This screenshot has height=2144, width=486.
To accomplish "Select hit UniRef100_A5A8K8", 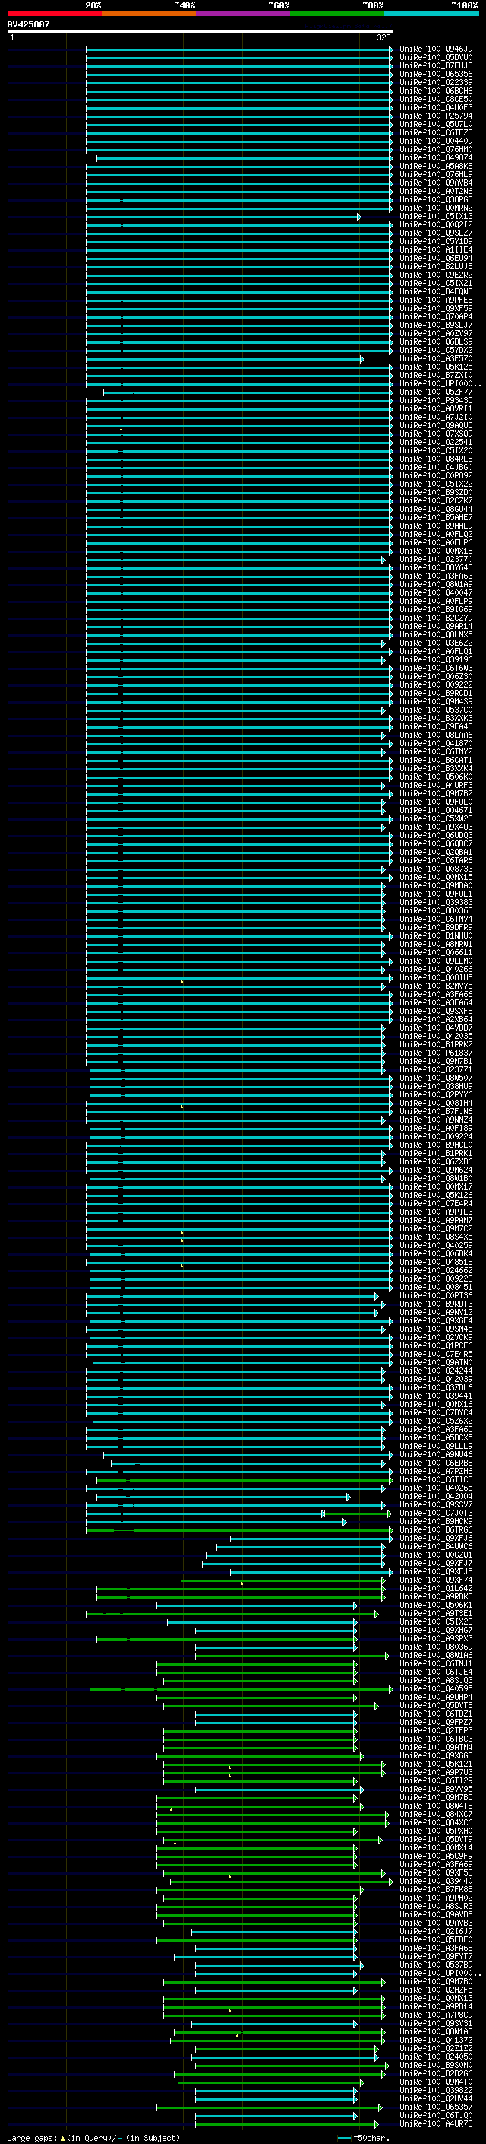I will (436, 167).
